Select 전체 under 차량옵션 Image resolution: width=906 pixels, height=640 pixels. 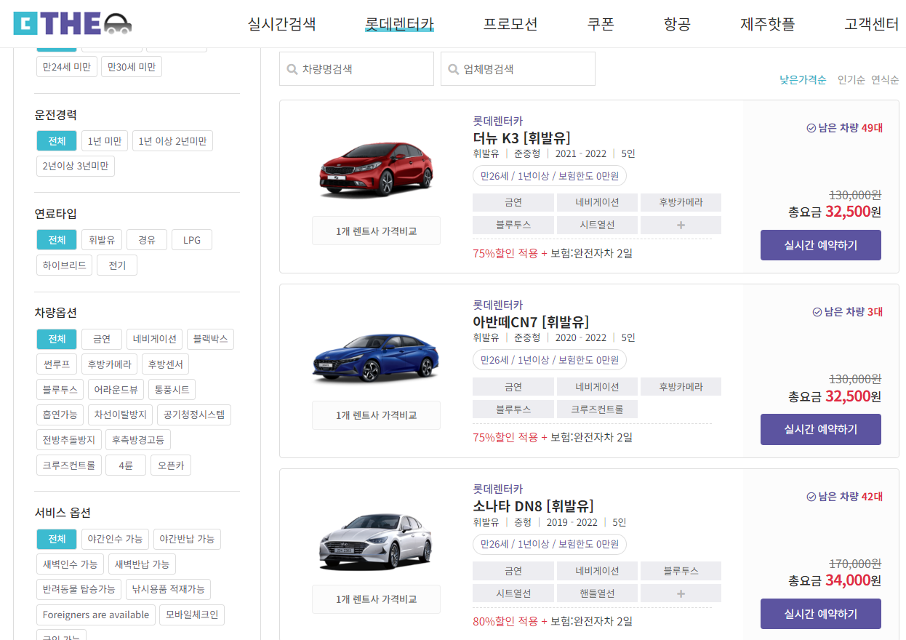(57, 339)
